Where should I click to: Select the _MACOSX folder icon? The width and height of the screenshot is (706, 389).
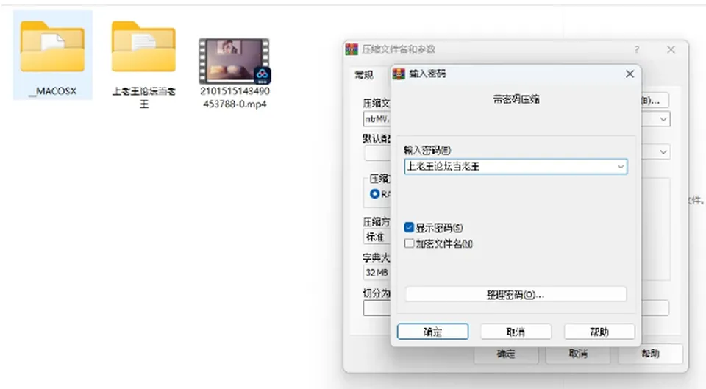(x=52, y=46)
